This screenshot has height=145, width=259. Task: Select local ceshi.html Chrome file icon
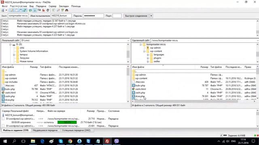click(x=3, y=93)
